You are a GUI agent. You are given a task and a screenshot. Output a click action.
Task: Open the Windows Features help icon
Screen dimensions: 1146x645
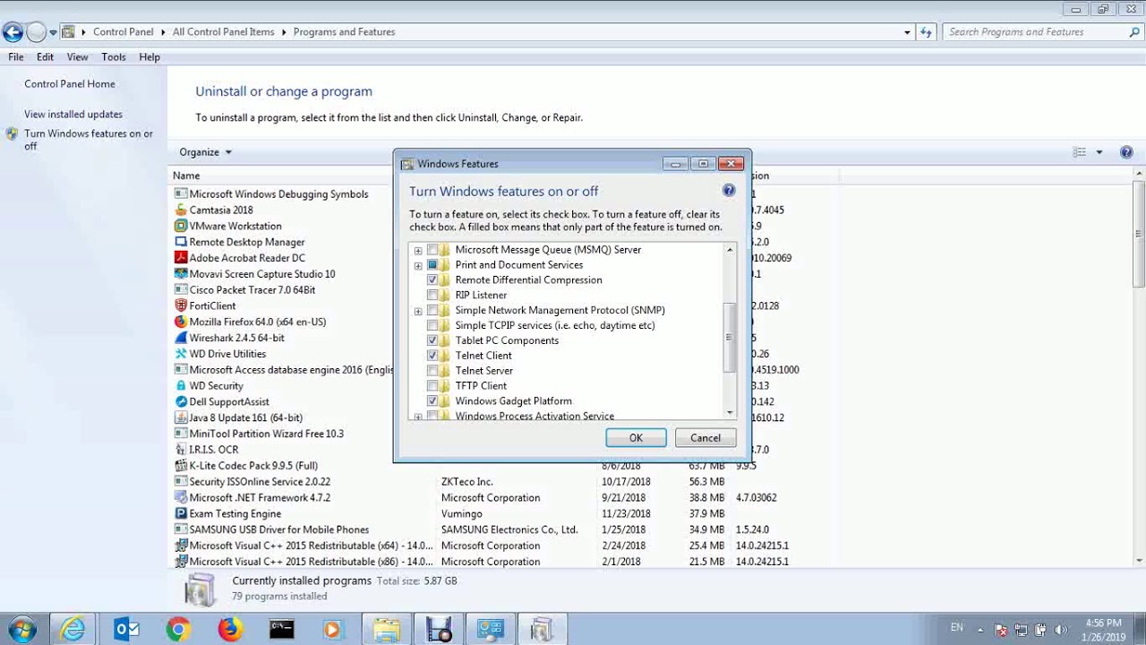[729, 191]
